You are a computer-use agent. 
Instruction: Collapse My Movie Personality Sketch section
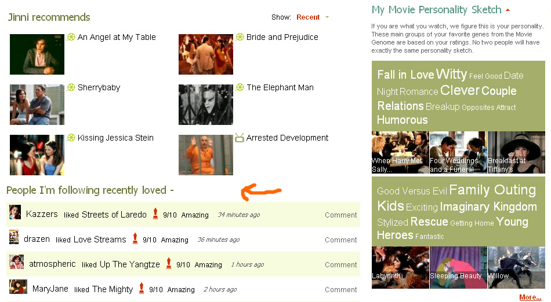pos(508,10)
